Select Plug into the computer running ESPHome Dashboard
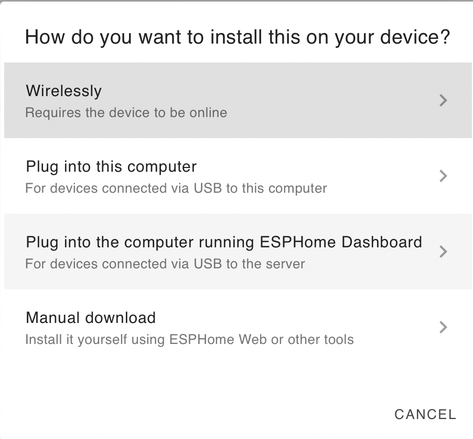 tap(238, 252)
